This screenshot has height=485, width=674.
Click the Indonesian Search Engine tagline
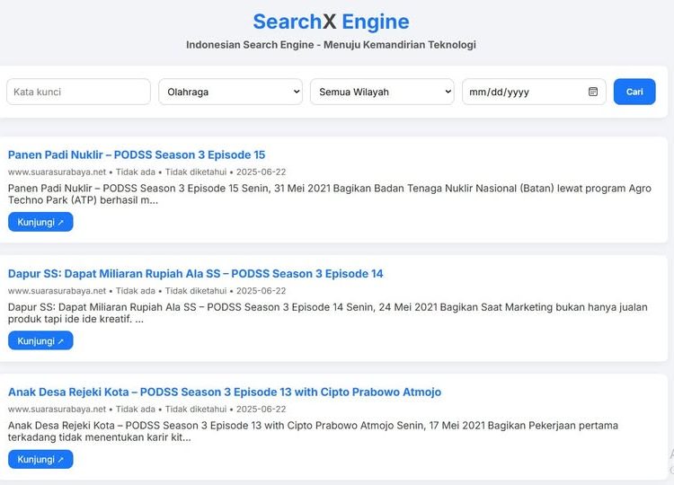pos(331,45)
